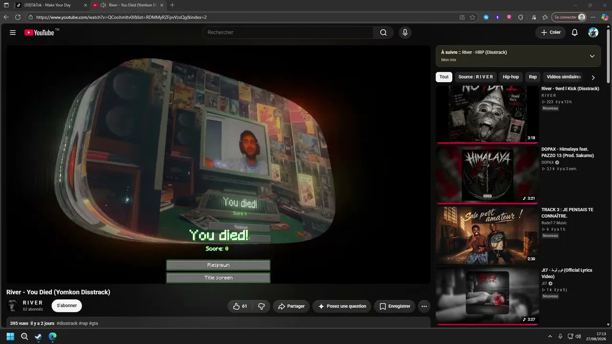This screenshot has height=344, width=612.
Task: Open the R I V E R channel name link
Action: pyautogui.click(x=33, y=303)
